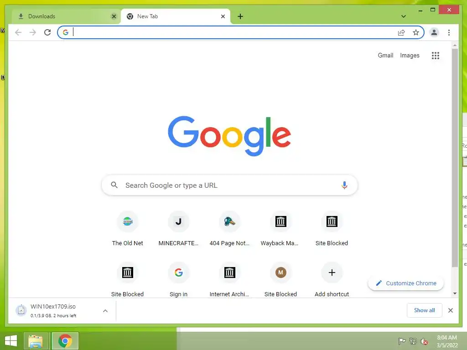Dismiss the downloads bar

point(450,310)
